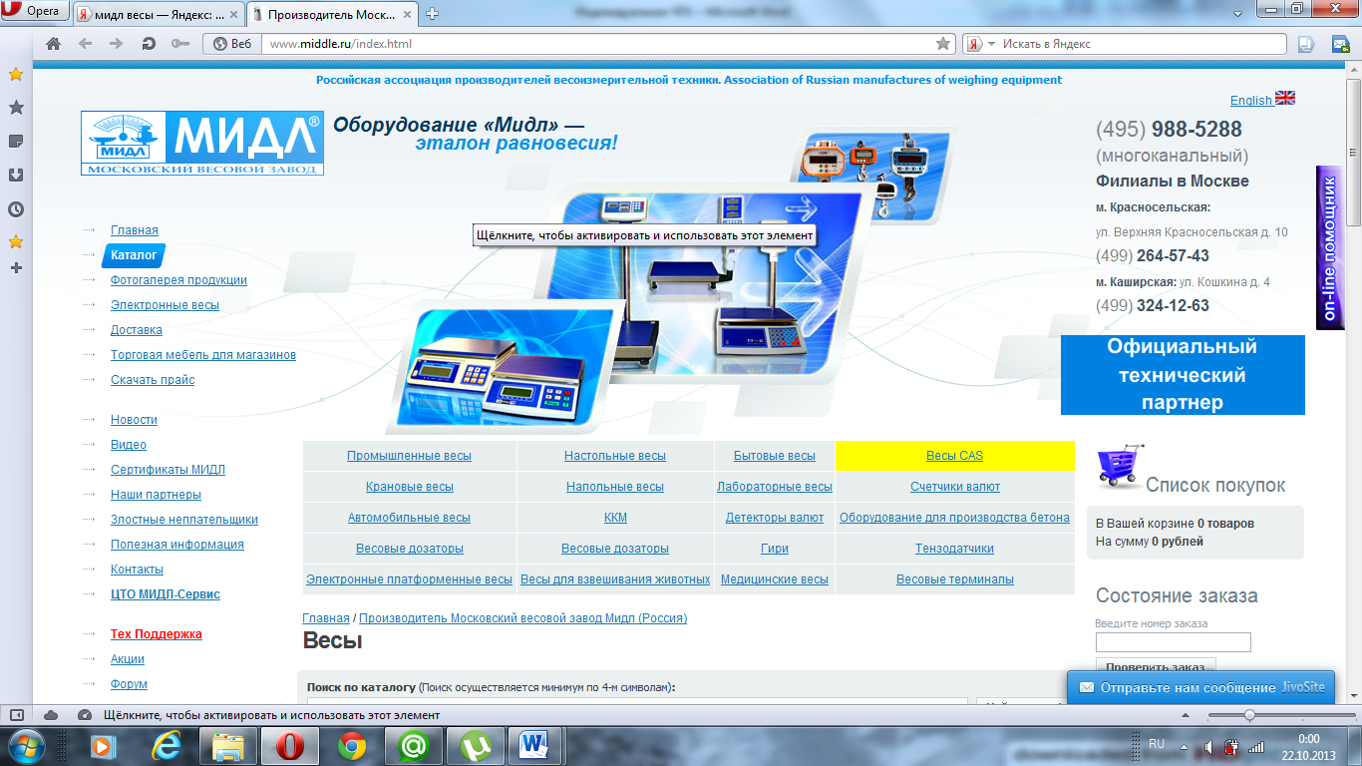Open 'Лабораторные весы' category
Viewport: 1362px width, 766px height.
point(775,487)
